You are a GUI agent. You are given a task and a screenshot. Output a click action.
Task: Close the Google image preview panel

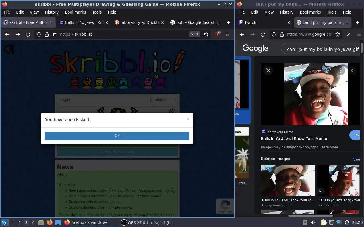(268, 70)
